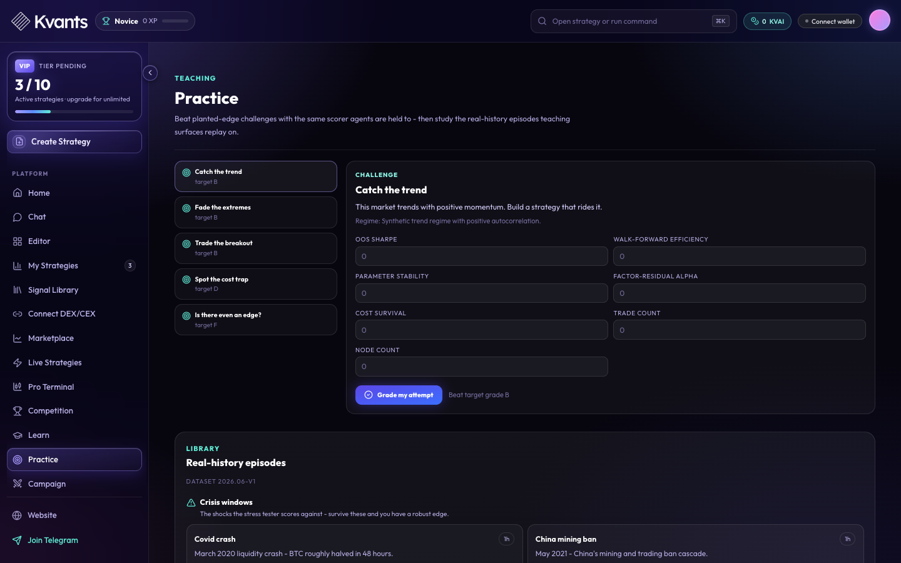The image size is (901, 563).
Task: Expand the Covid crash episode card
Action: [355, 544]
